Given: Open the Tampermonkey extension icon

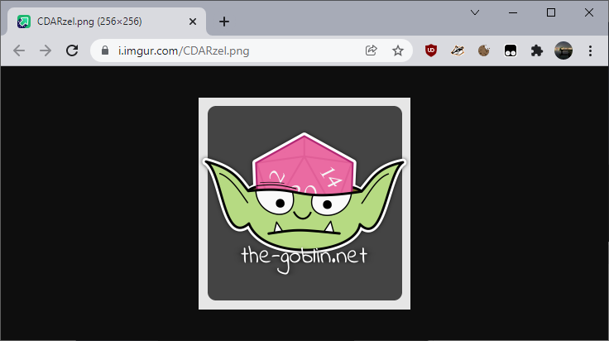Looking at the screenshot, I should pyautogui.click(x=511, y=50).
